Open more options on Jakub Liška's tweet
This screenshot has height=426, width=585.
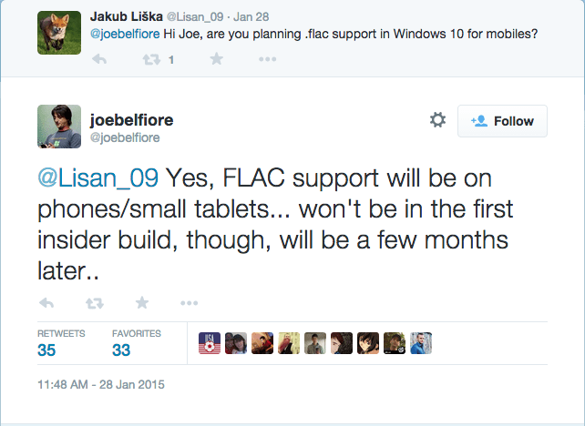click(x=268, y=59)
